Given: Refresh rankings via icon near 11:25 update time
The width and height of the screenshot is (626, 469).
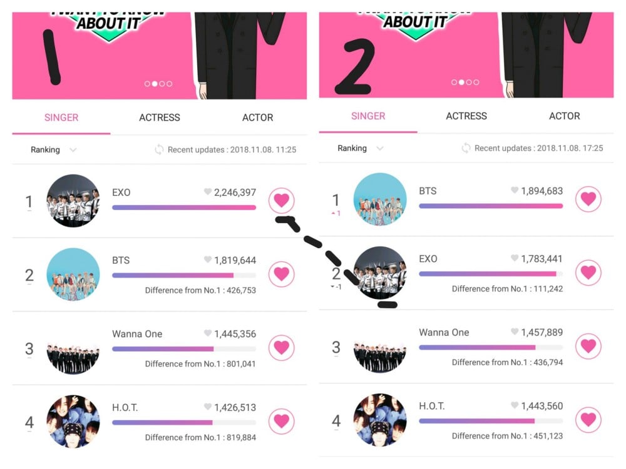Looking at the screenshot, I should [159, 149].
